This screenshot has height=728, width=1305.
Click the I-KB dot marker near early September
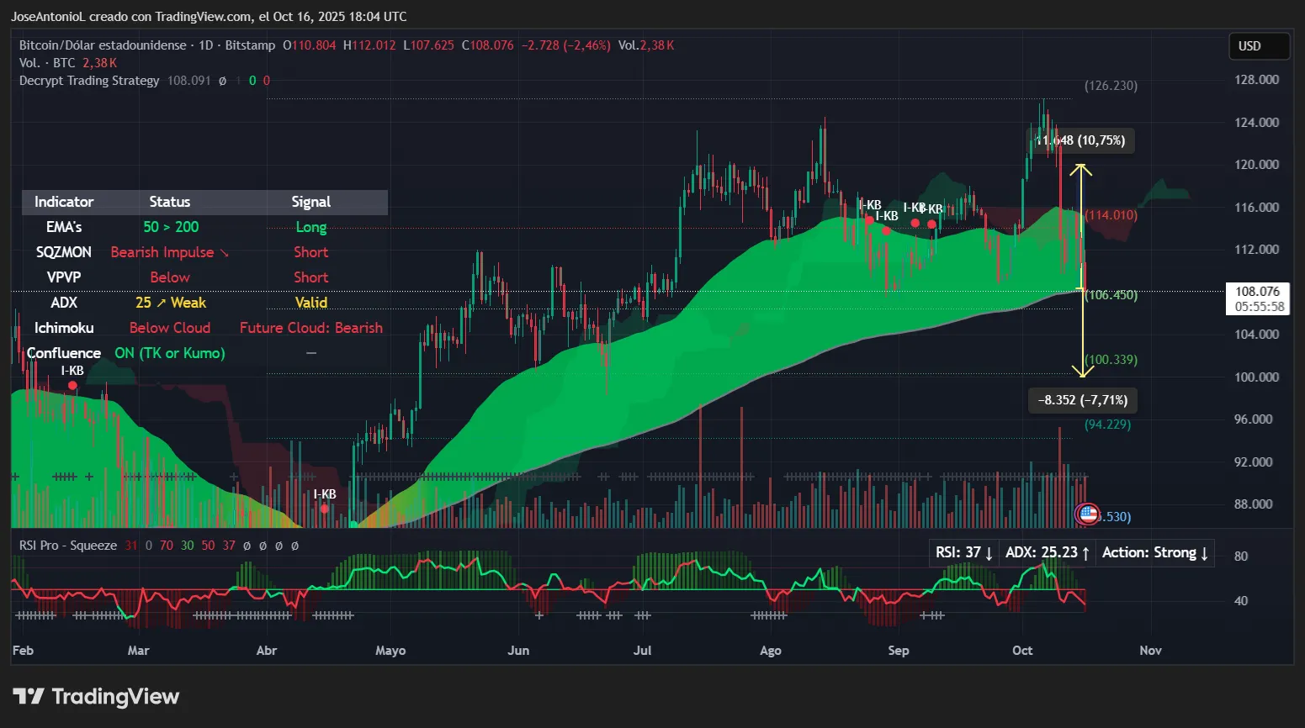tap(915, 224)
